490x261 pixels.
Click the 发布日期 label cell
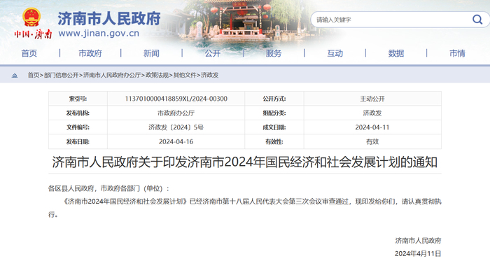pos(78,142)
